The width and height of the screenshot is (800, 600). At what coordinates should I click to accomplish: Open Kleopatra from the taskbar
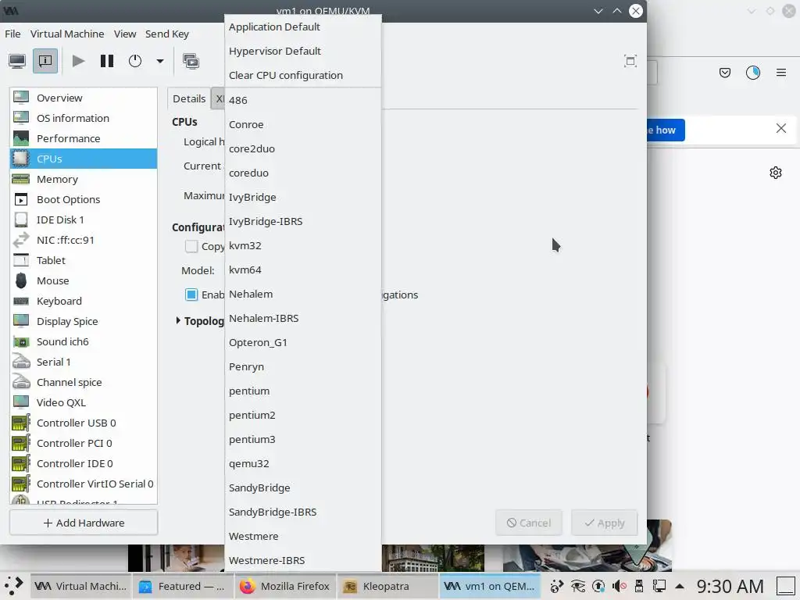tap(386, 586)
